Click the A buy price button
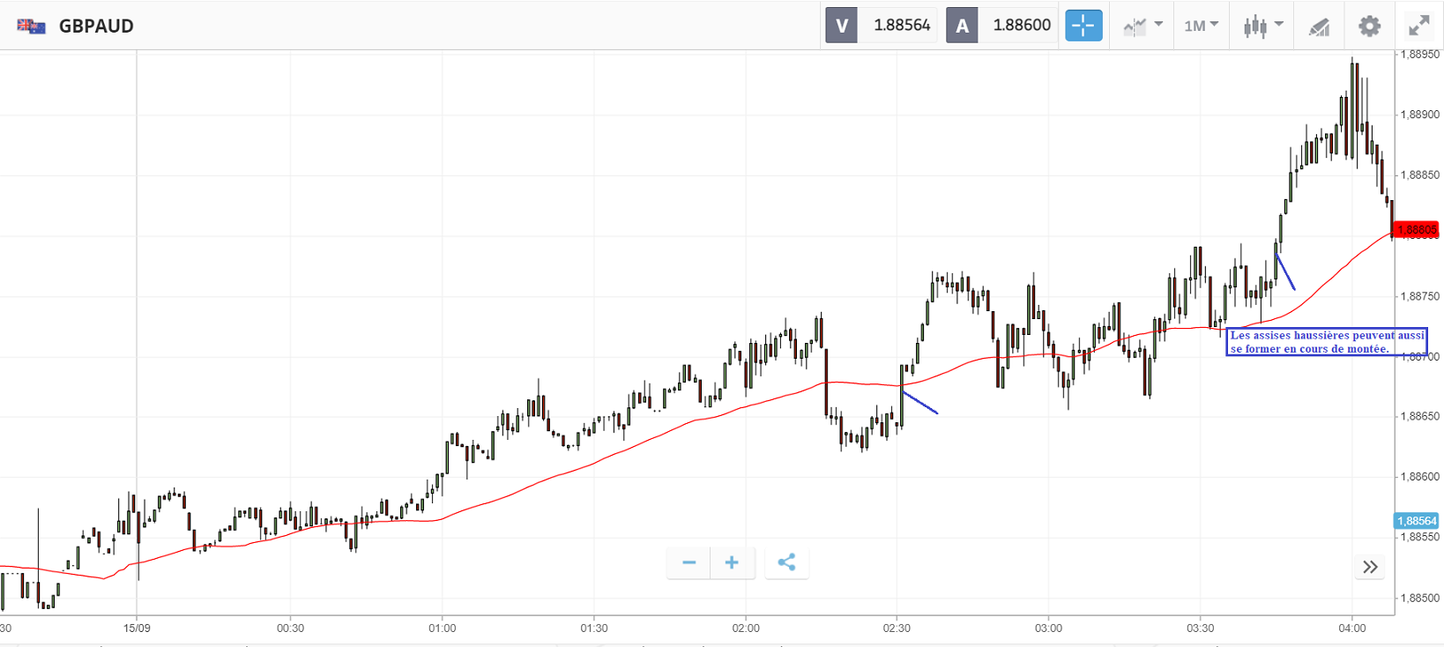 tap(962, 26)
